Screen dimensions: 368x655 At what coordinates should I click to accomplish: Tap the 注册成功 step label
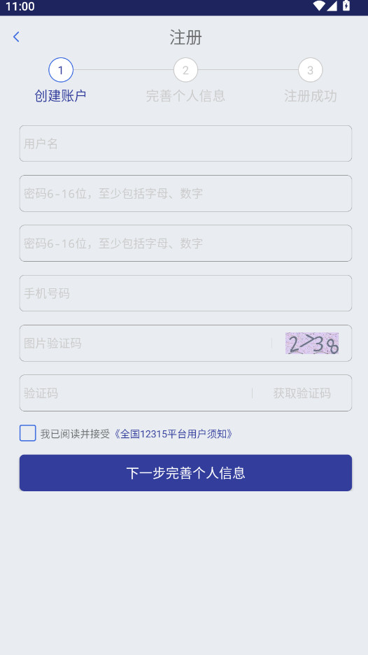[311, 96]
